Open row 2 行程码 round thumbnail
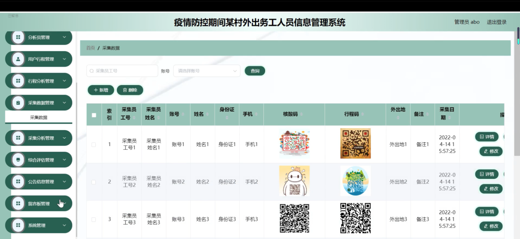The width and height of the screenshot is (520, 239). (x=355, y=181)
